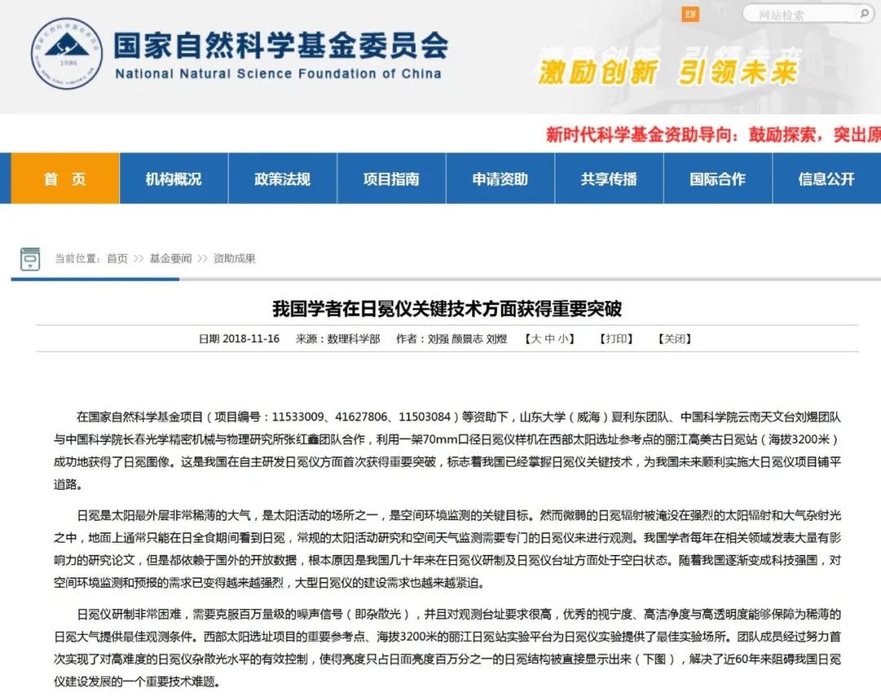Click the orange EN language icon
This screenshot has height=697, width=881.
click(690, 14)
